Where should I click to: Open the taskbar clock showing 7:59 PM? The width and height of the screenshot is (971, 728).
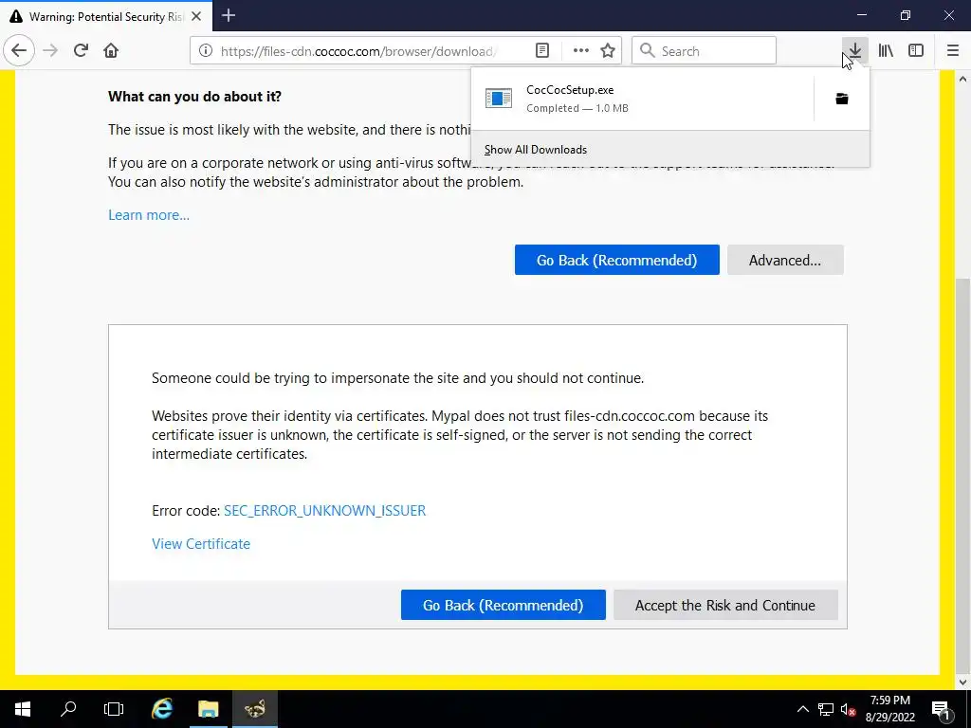[x=890, y=709]
